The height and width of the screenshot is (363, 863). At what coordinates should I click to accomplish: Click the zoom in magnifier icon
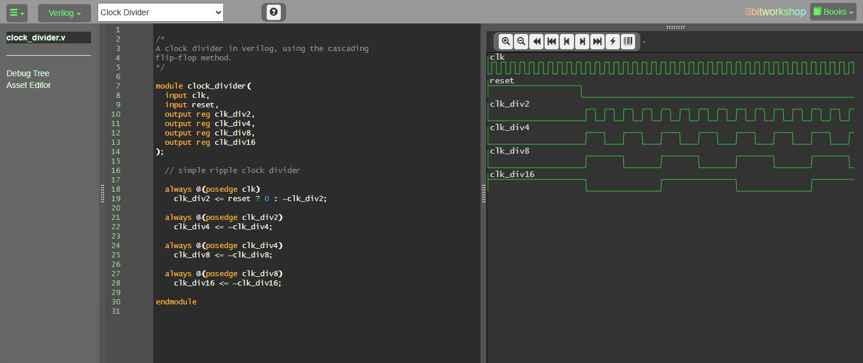506,41
